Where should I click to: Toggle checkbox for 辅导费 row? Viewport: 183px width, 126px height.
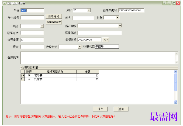click(x=29, y=75)
